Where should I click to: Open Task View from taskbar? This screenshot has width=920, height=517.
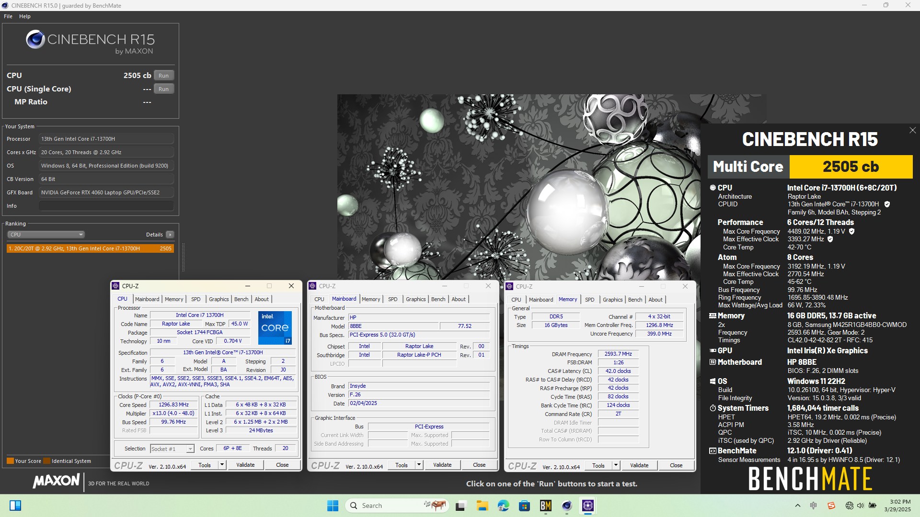(460, 506)
